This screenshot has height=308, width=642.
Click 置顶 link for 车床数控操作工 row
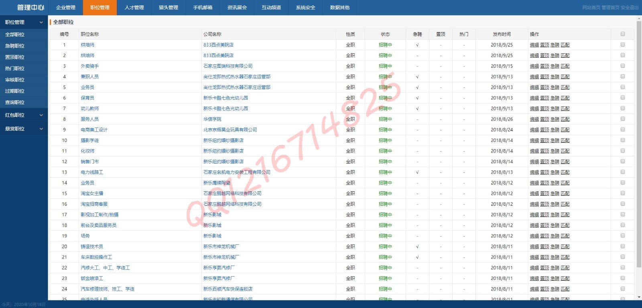544,257
